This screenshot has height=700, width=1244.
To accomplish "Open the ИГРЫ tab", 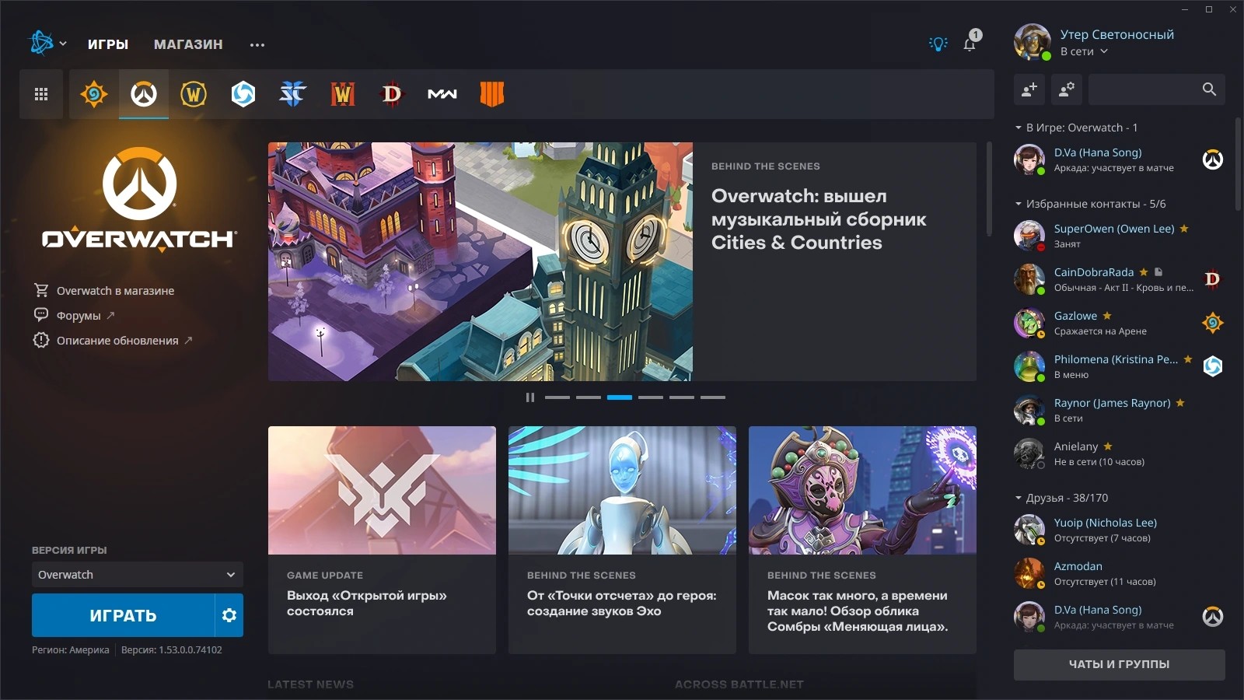I will pyautogui.click(x=108, y=44).
